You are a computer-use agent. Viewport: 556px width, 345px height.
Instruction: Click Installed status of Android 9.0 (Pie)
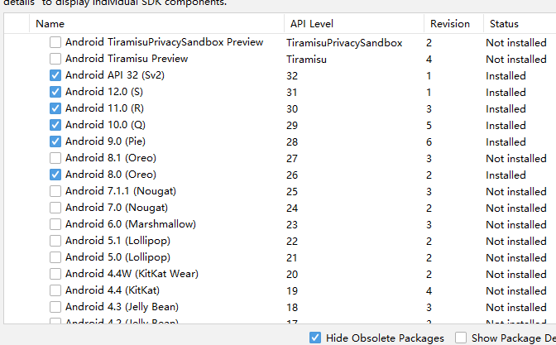[506, 142]
